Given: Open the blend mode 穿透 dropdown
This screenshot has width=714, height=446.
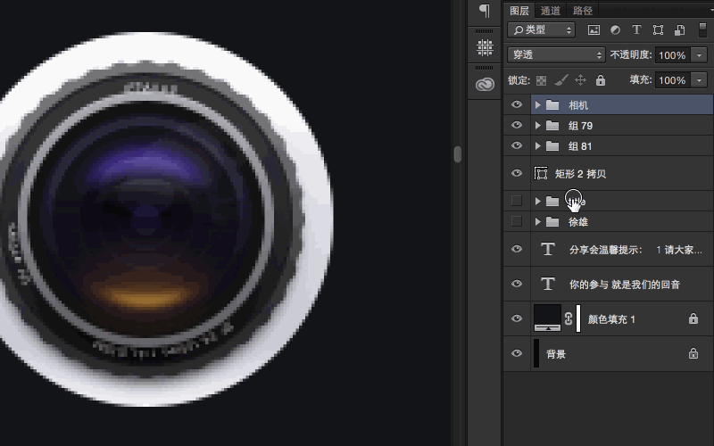Looking at the screenshot, I should pyautogui.click(x=555, y=54).
